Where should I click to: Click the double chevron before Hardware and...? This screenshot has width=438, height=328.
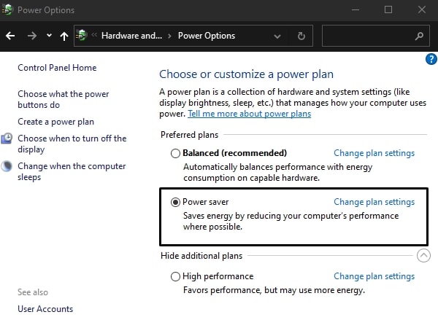point(94,35)
